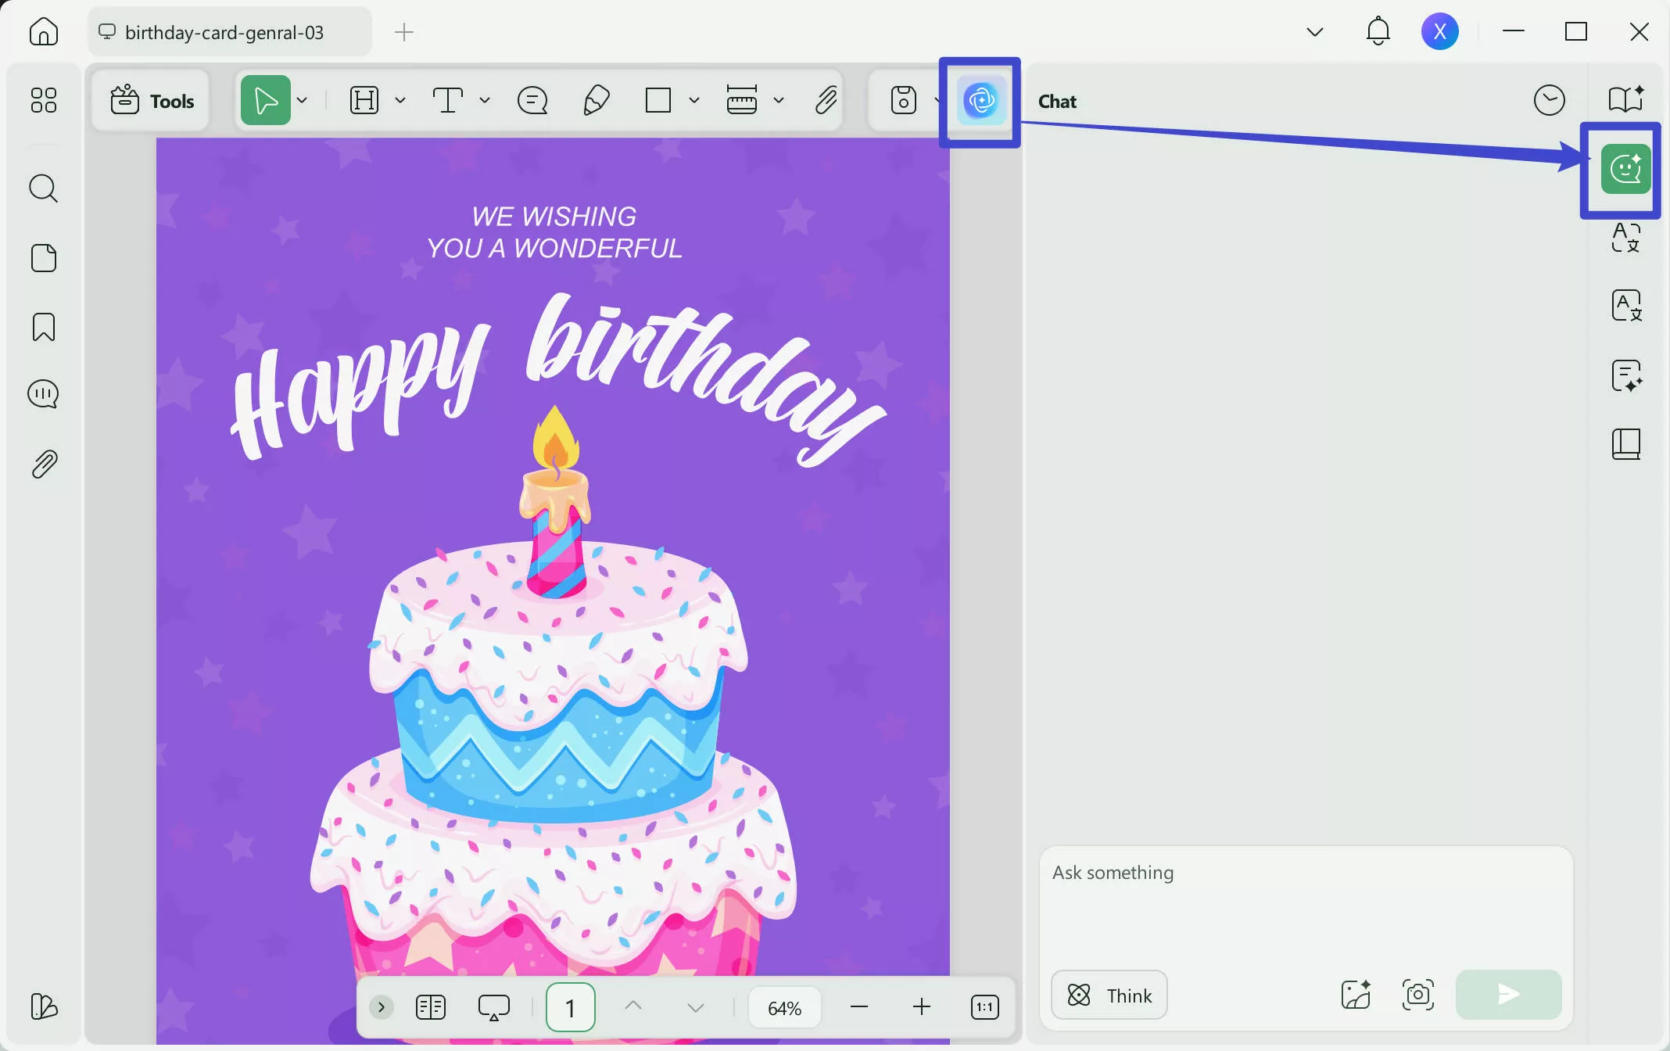Image resolution: width=1670 pixels, height=1051 pixels.
Task: Open the UPDF AI assistant icon in the toolbar
Action: [x=980, y=101]
